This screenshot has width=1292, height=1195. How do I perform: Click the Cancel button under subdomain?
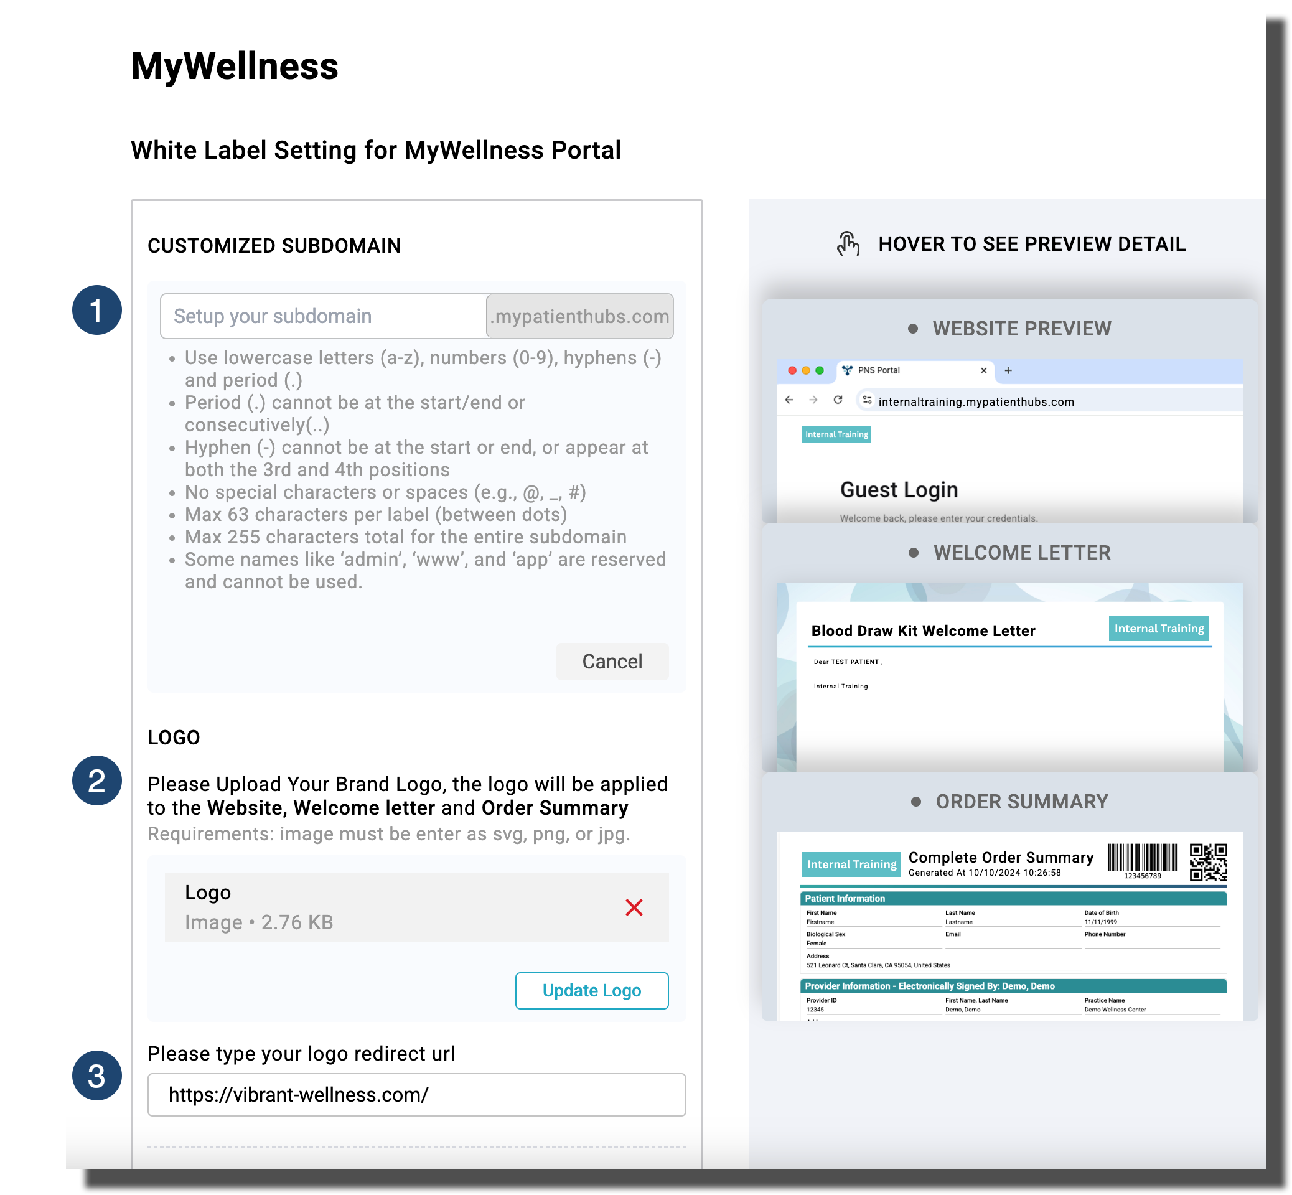click(x=612, y=661)
